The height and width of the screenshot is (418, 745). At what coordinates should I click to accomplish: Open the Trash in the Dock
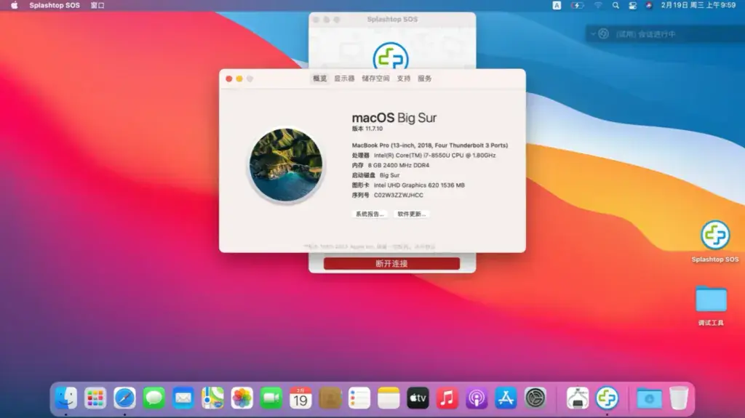(x=679, y=398)
